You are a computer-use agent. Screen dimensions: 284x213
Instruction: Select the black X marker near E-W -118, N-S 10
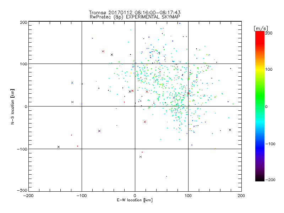coord(72,102)
